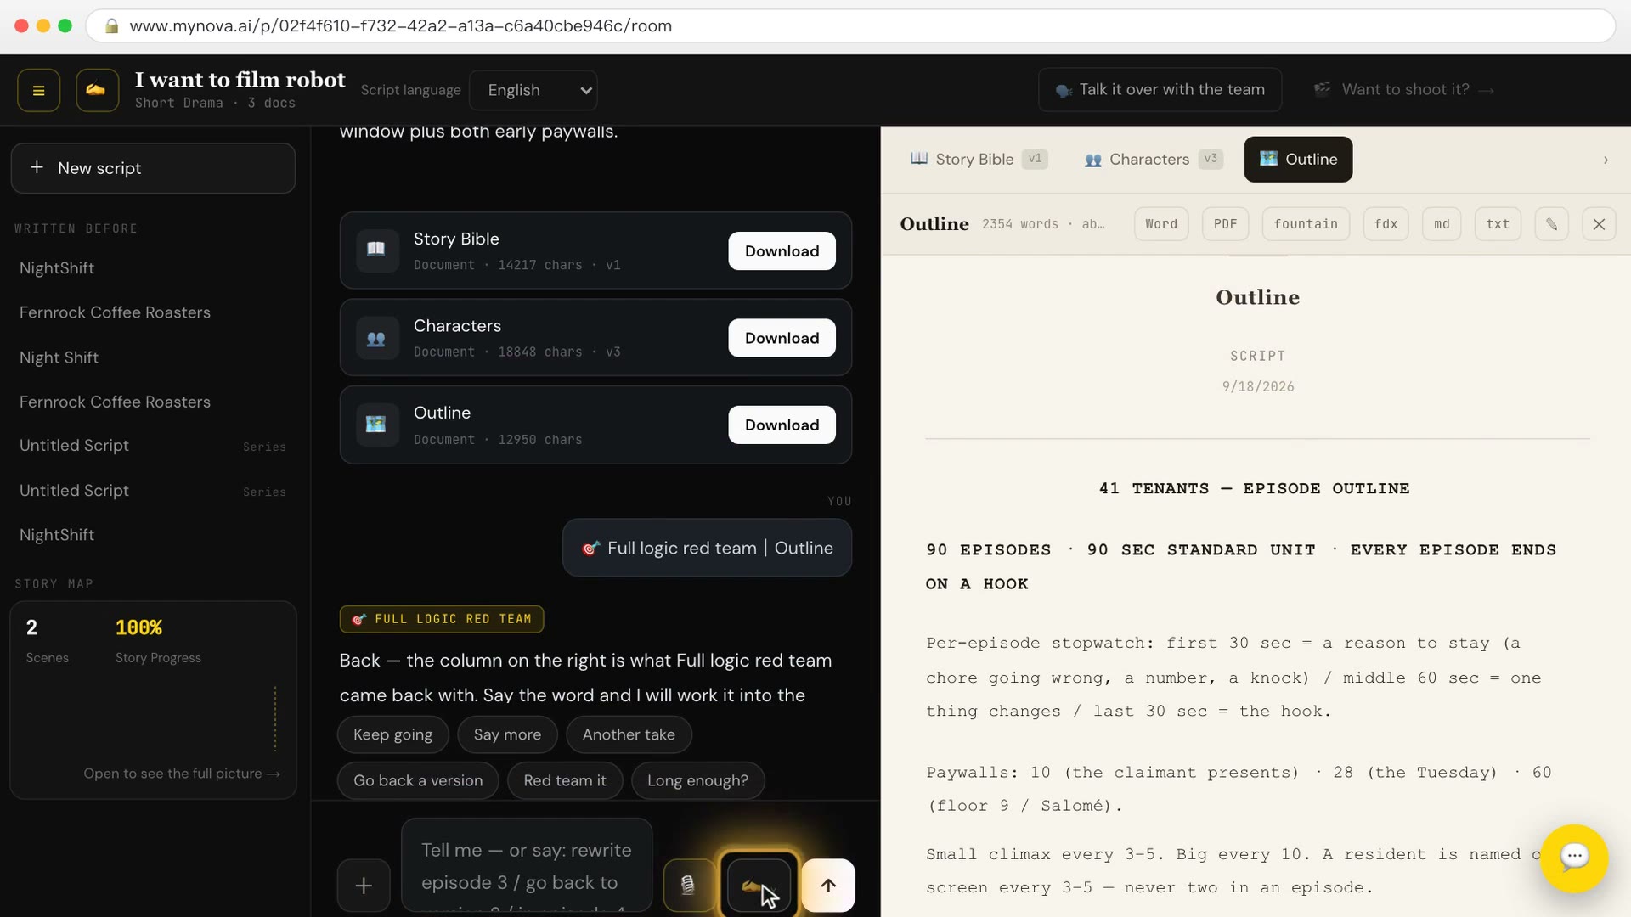Open the Script language English dropdown
The width and height of the screenshot is (1631, 917).
coord(533,90)
